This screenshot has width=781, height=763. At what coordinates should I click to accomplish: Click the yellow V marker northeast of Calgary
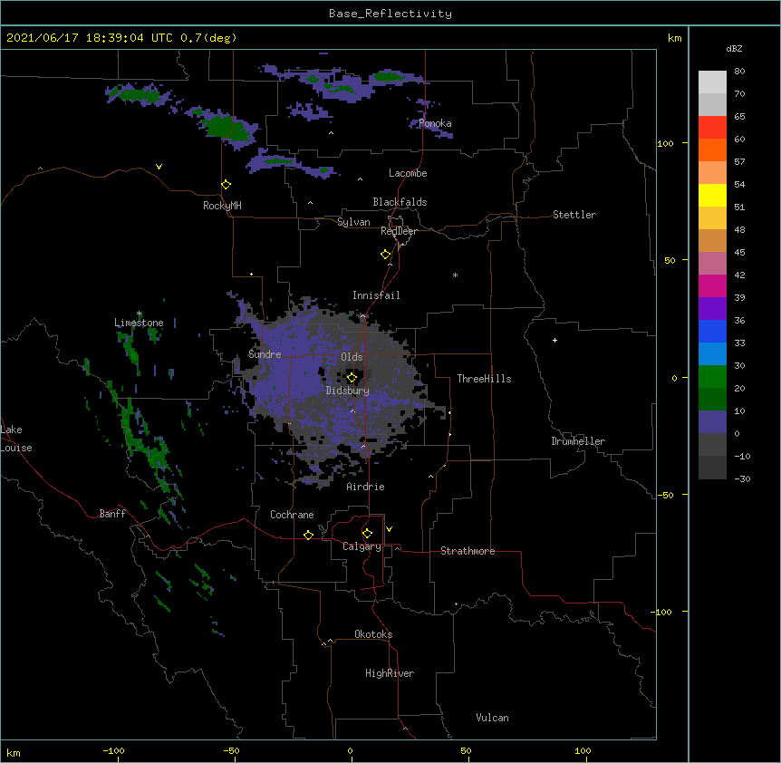coord(389,529)
